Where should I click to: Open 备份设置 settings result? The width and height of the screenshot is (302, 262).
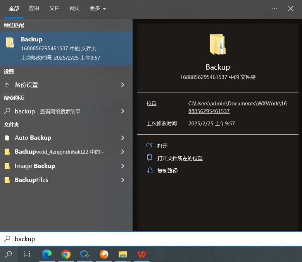66,85
